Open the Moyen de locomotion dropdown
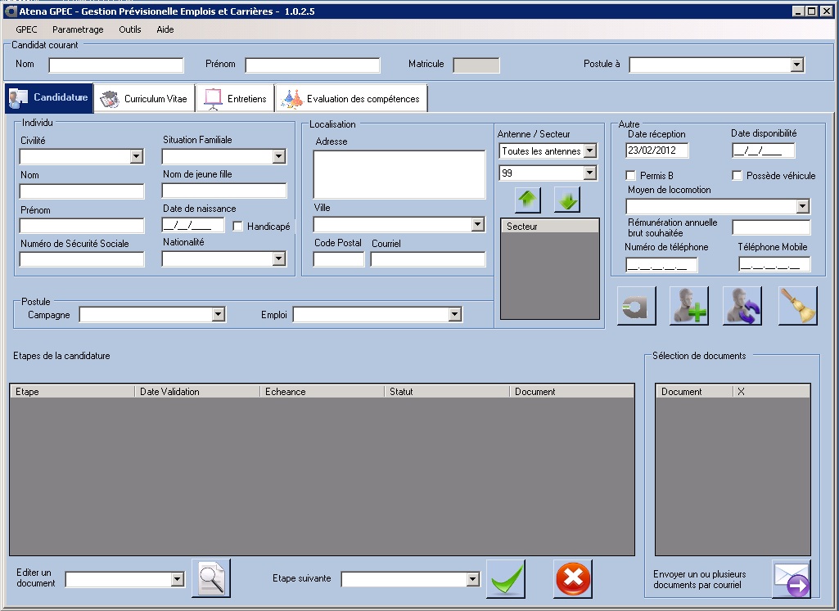 802,206
